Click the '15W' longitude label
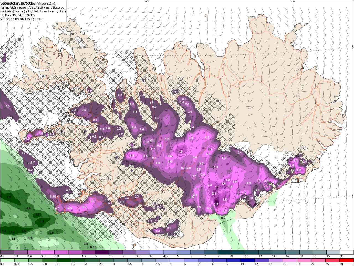 293,1
